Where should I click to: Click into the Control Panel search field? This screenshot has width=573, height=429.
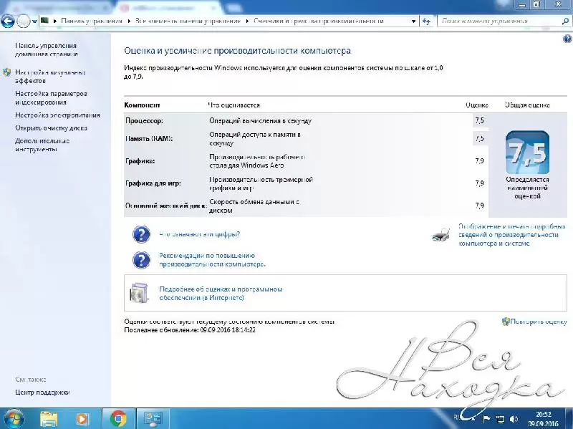pyautogui.click(x=494, y=21)
